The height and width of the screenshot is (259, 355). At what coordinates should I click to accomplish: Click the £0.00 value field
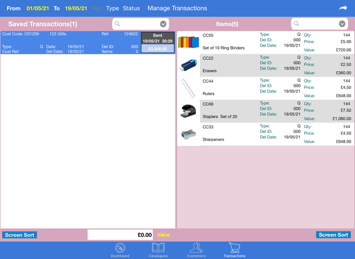120,235
